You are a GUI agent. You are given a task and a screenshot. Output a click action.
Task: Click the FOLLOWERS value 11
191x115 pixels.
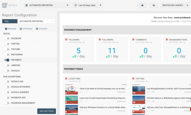(x=112, y=51)
